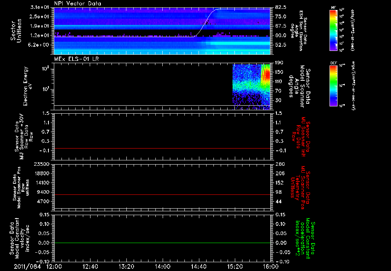Click the '67.5' sun elevation tick value

pyautogui.click(x=281, y=26)
